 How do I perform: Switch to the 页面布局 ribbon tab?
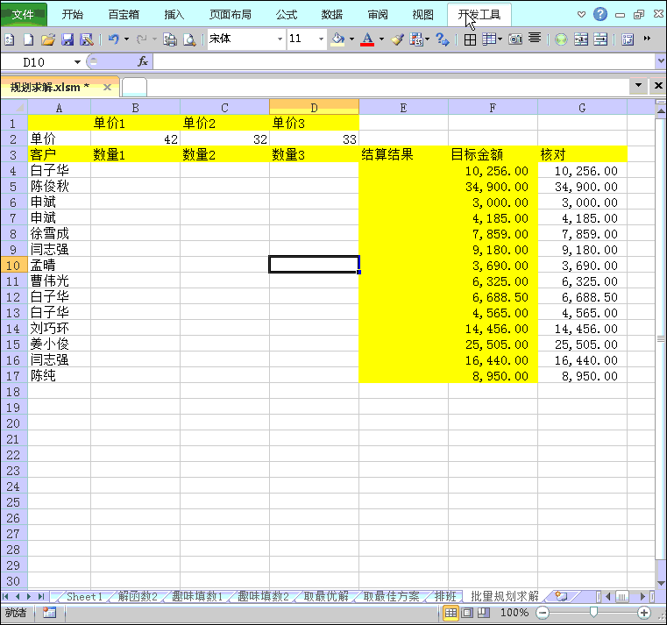point(230,15)
